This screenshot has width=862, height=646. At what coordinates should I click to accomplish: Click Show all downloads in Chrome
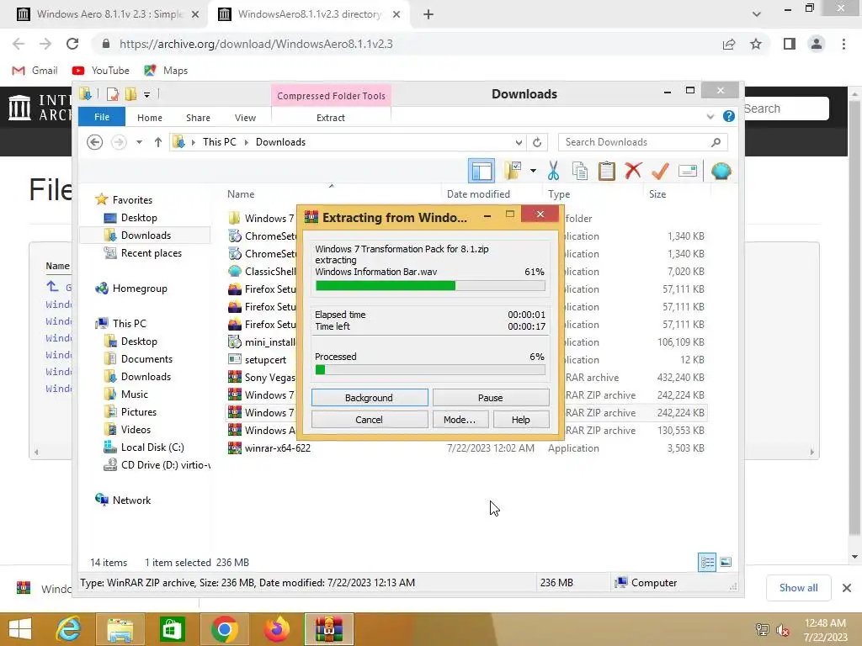click(x=798, y=588)
